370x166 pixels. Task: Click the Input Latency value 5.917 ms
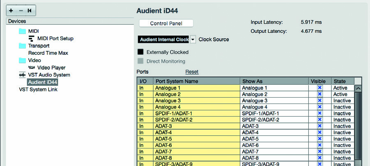click(311, 22)
